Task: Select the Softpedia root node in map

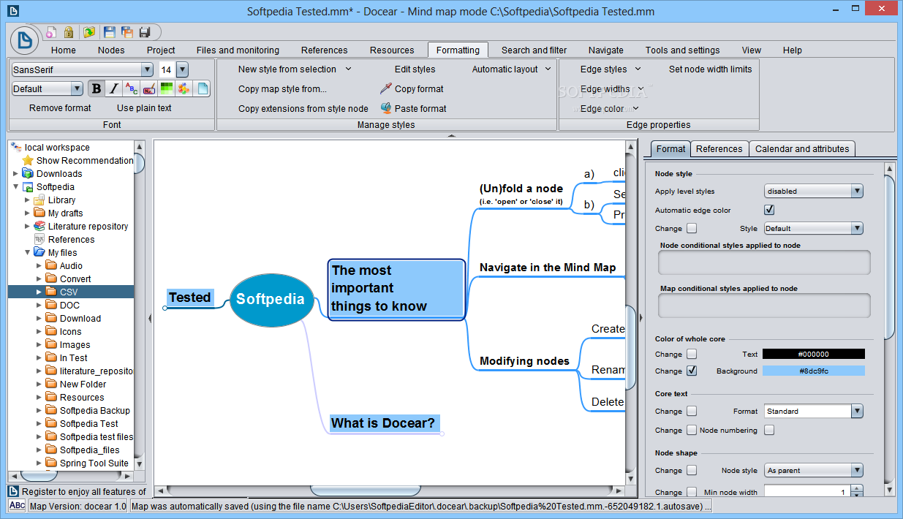Action: [271, 299]
